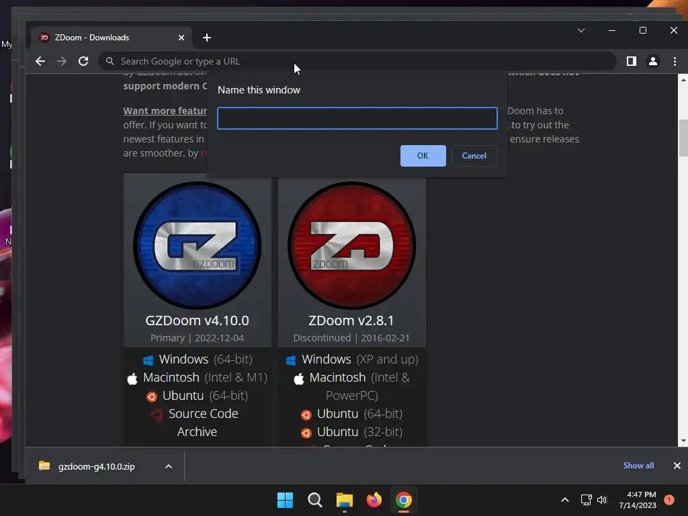The image size is (688, 516).
Task: Click Show all downloads
Action: (x=638, y=466)
